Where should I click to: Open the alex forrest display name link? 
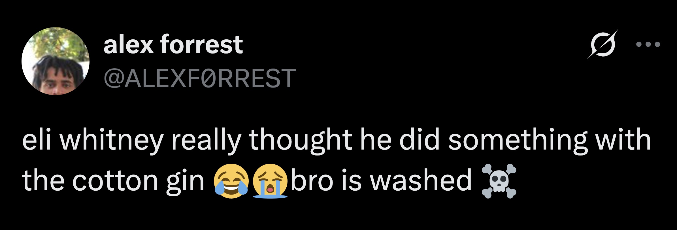point(173,44)
